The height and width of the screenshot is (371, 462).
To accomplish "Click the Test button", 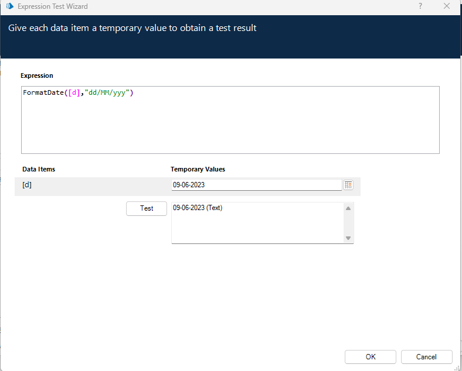I will (147, 208).
